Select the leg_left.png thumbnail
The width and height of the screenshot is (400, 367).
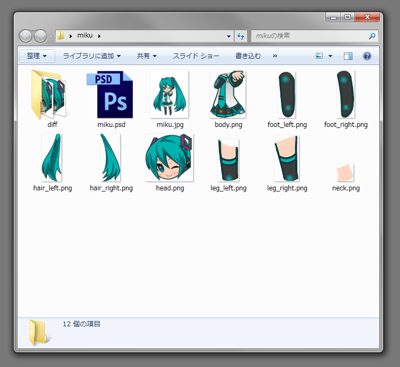pos(228,160)
